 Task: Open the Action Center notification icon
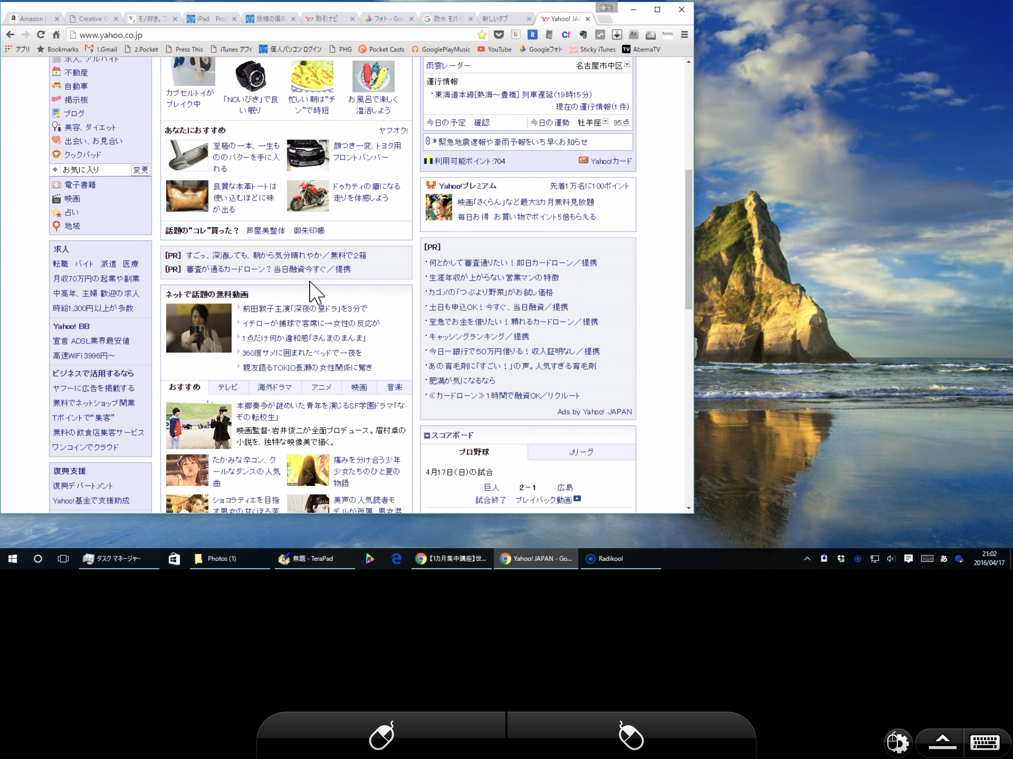tap(908, 559)
